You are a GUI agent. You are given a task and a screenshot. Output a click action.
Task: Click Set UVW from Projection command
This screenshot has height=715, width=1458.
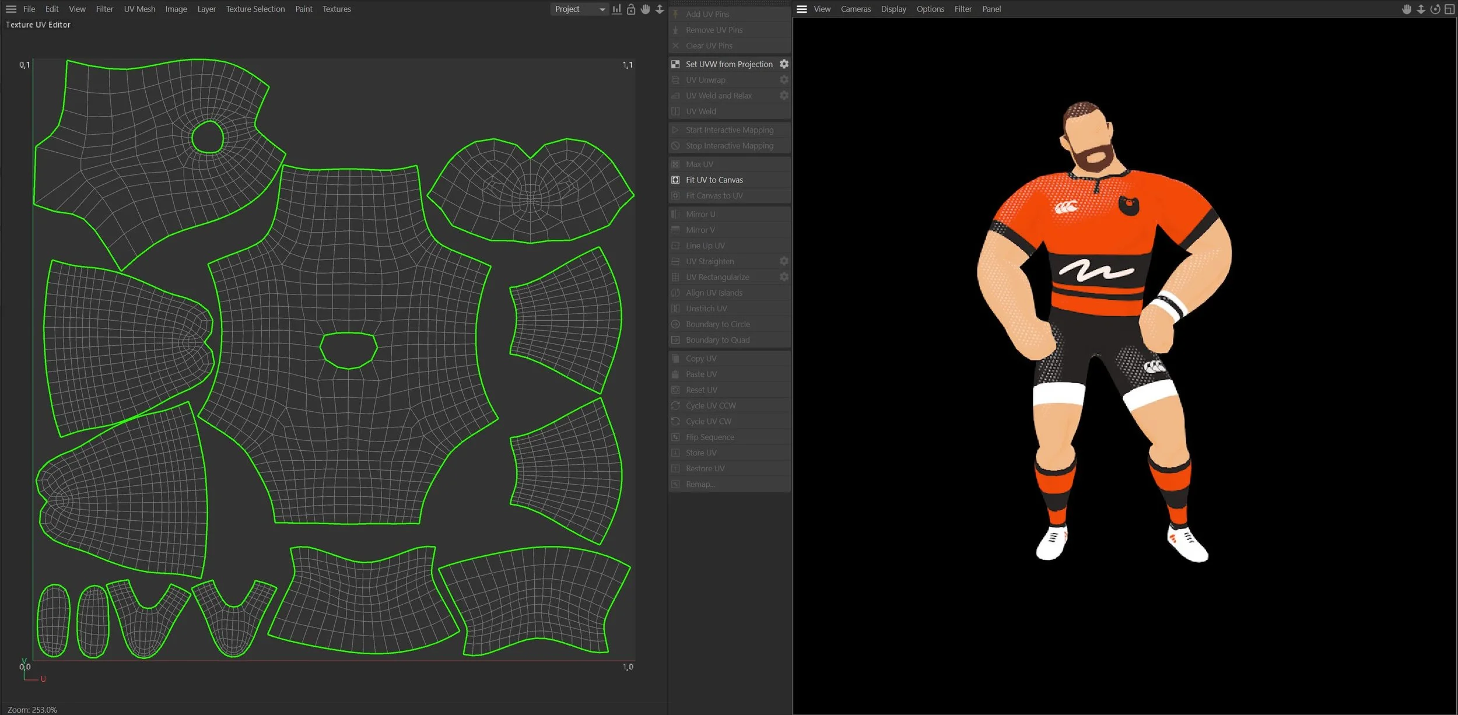(x=728, y=64)
